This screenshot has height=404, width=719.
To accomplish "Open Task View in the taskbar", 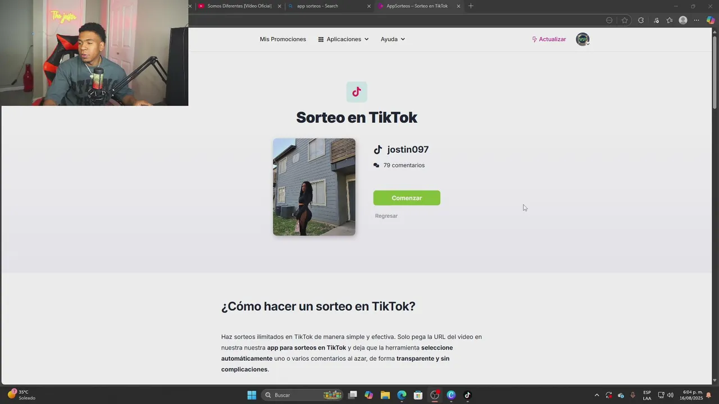I will (x=352, y=395).
